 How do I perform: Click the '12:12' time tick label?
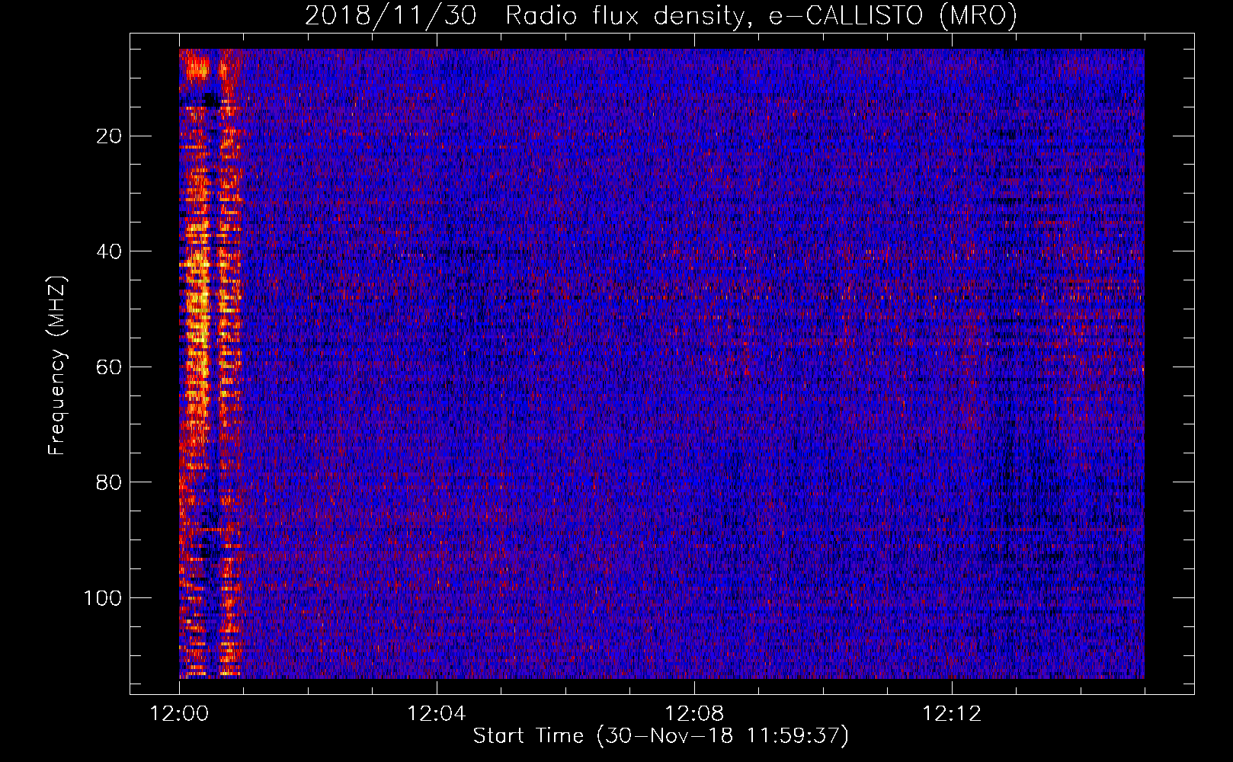pos(952,714)
